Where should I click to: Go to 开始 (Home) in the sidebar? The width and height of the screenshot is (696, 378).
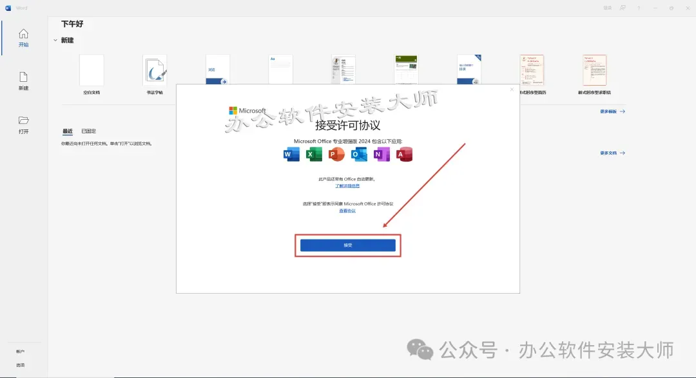24,38
